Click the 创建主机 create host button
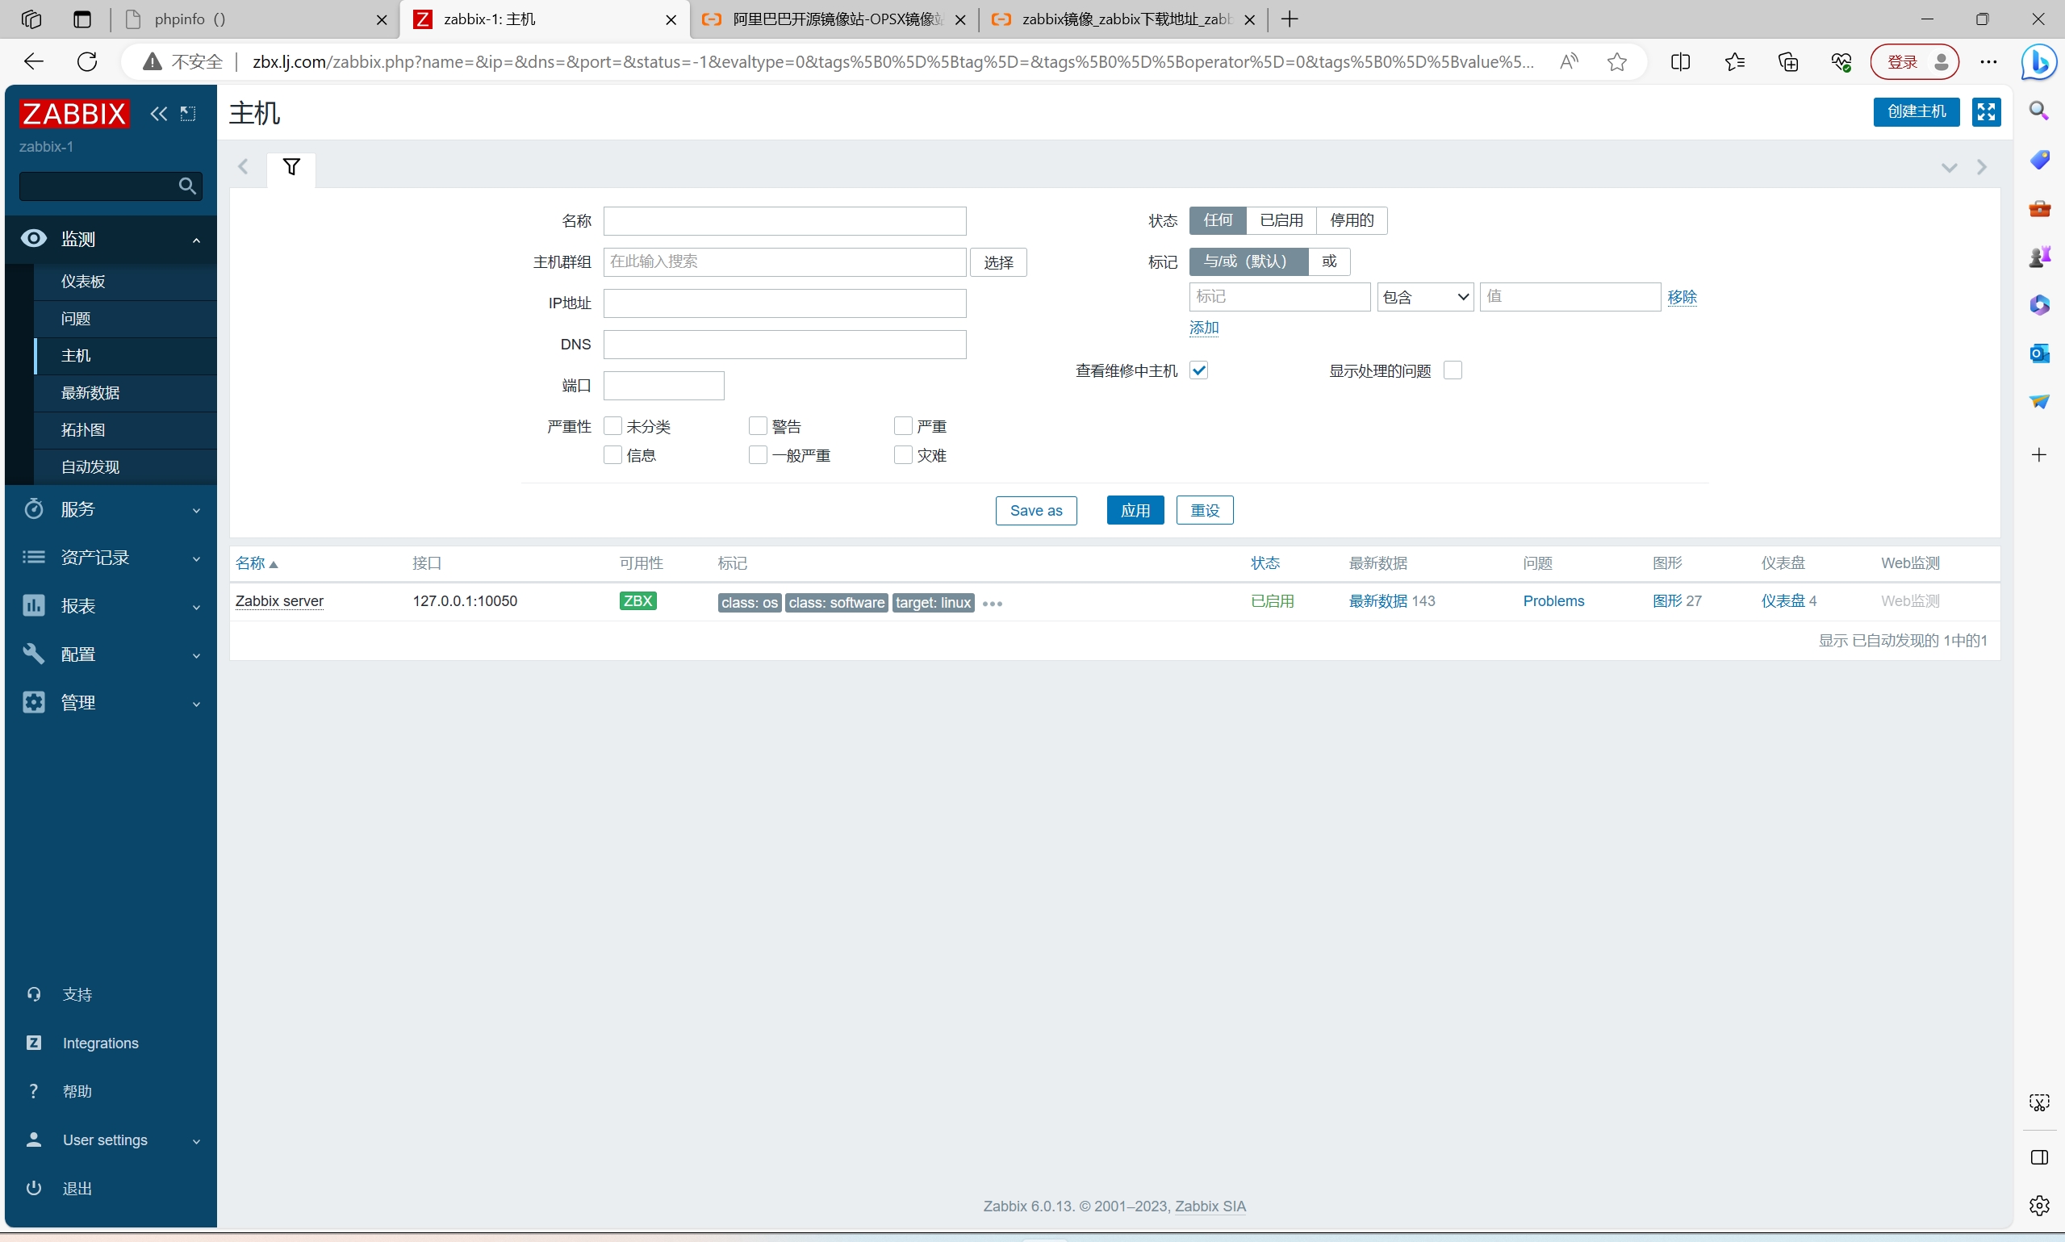The width and height of the screenshot is (2065, 1242). [x=1915, y=112]
